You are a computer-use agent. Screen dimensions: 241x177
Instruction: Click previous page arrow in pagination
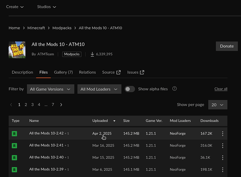(11, 105)
